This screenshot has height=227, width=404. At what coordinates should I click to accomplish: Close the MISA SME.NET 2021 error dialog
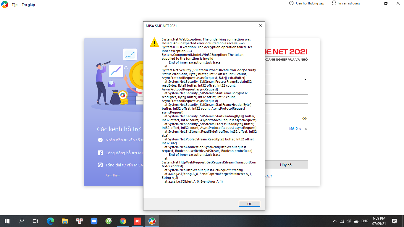coord(260,26)
